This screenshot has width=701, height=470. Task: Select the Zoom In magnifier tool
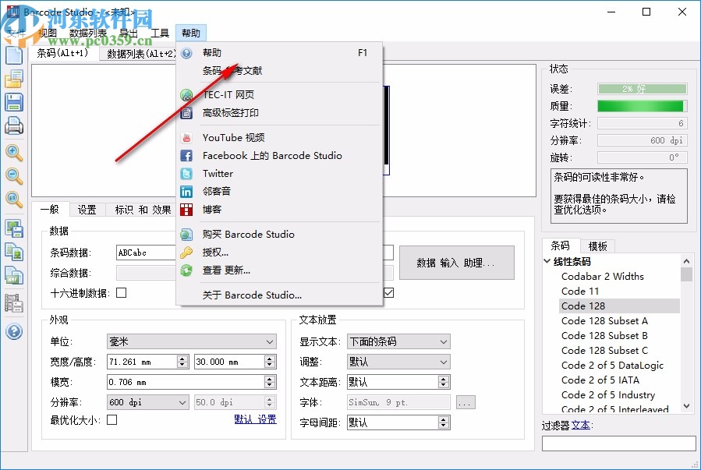coord(15,154)
